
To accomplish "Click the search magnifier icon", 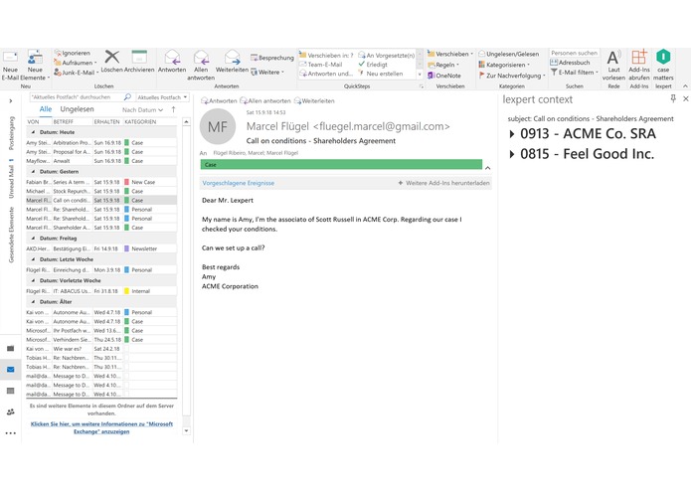I will [127, 96].
